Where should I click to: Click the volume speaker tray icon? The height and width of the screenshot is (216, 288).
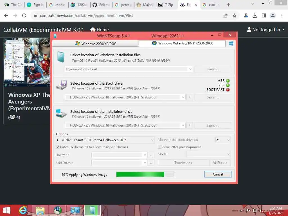coord(261,211)
